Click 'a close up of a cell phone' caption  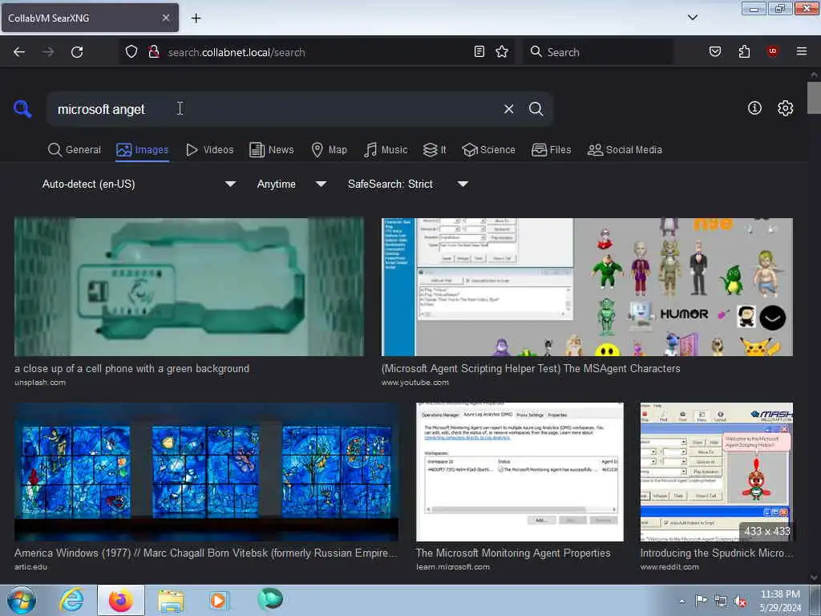point(132,369)
